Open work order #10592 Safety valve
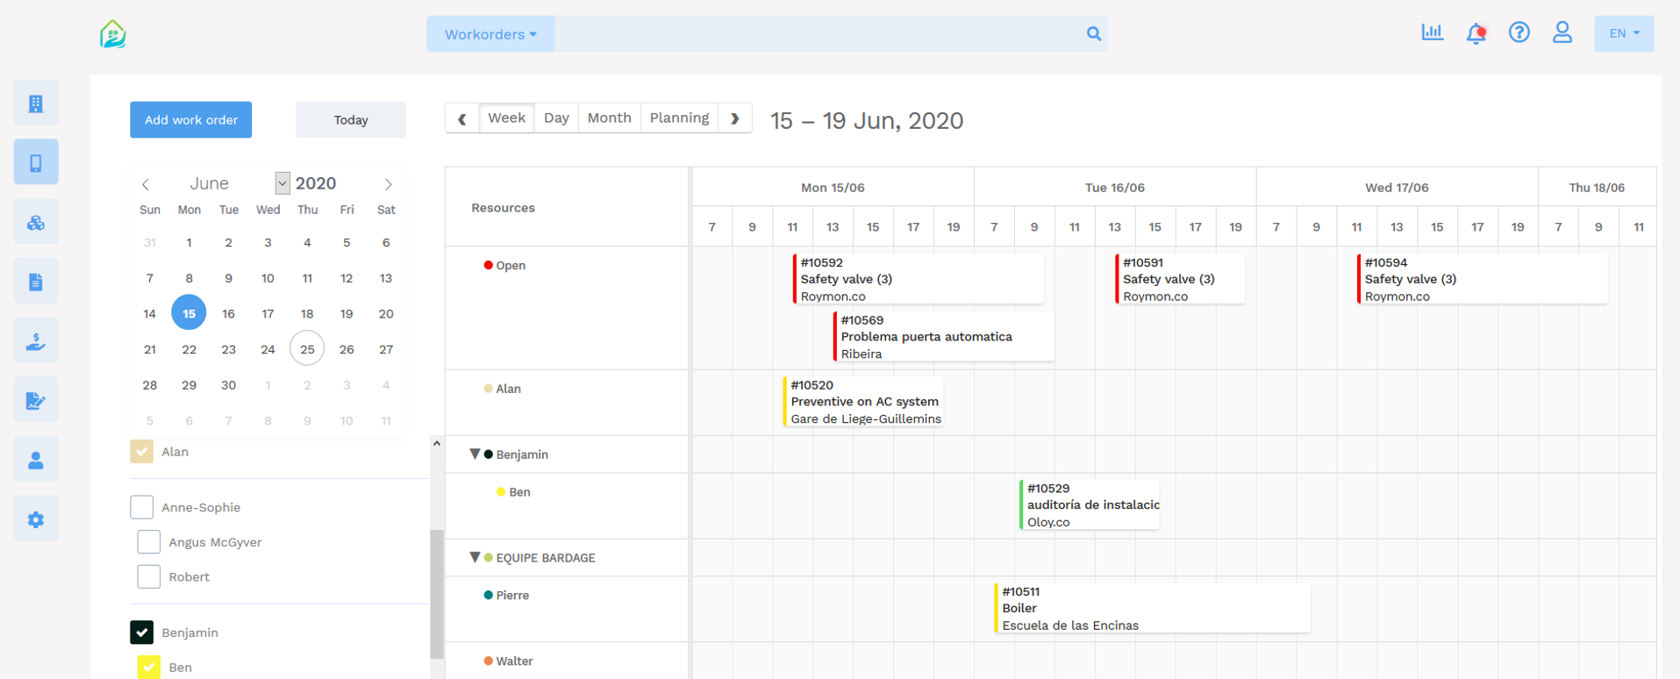The width and height of the screenshot is (1680, 679). coord(918,279)
